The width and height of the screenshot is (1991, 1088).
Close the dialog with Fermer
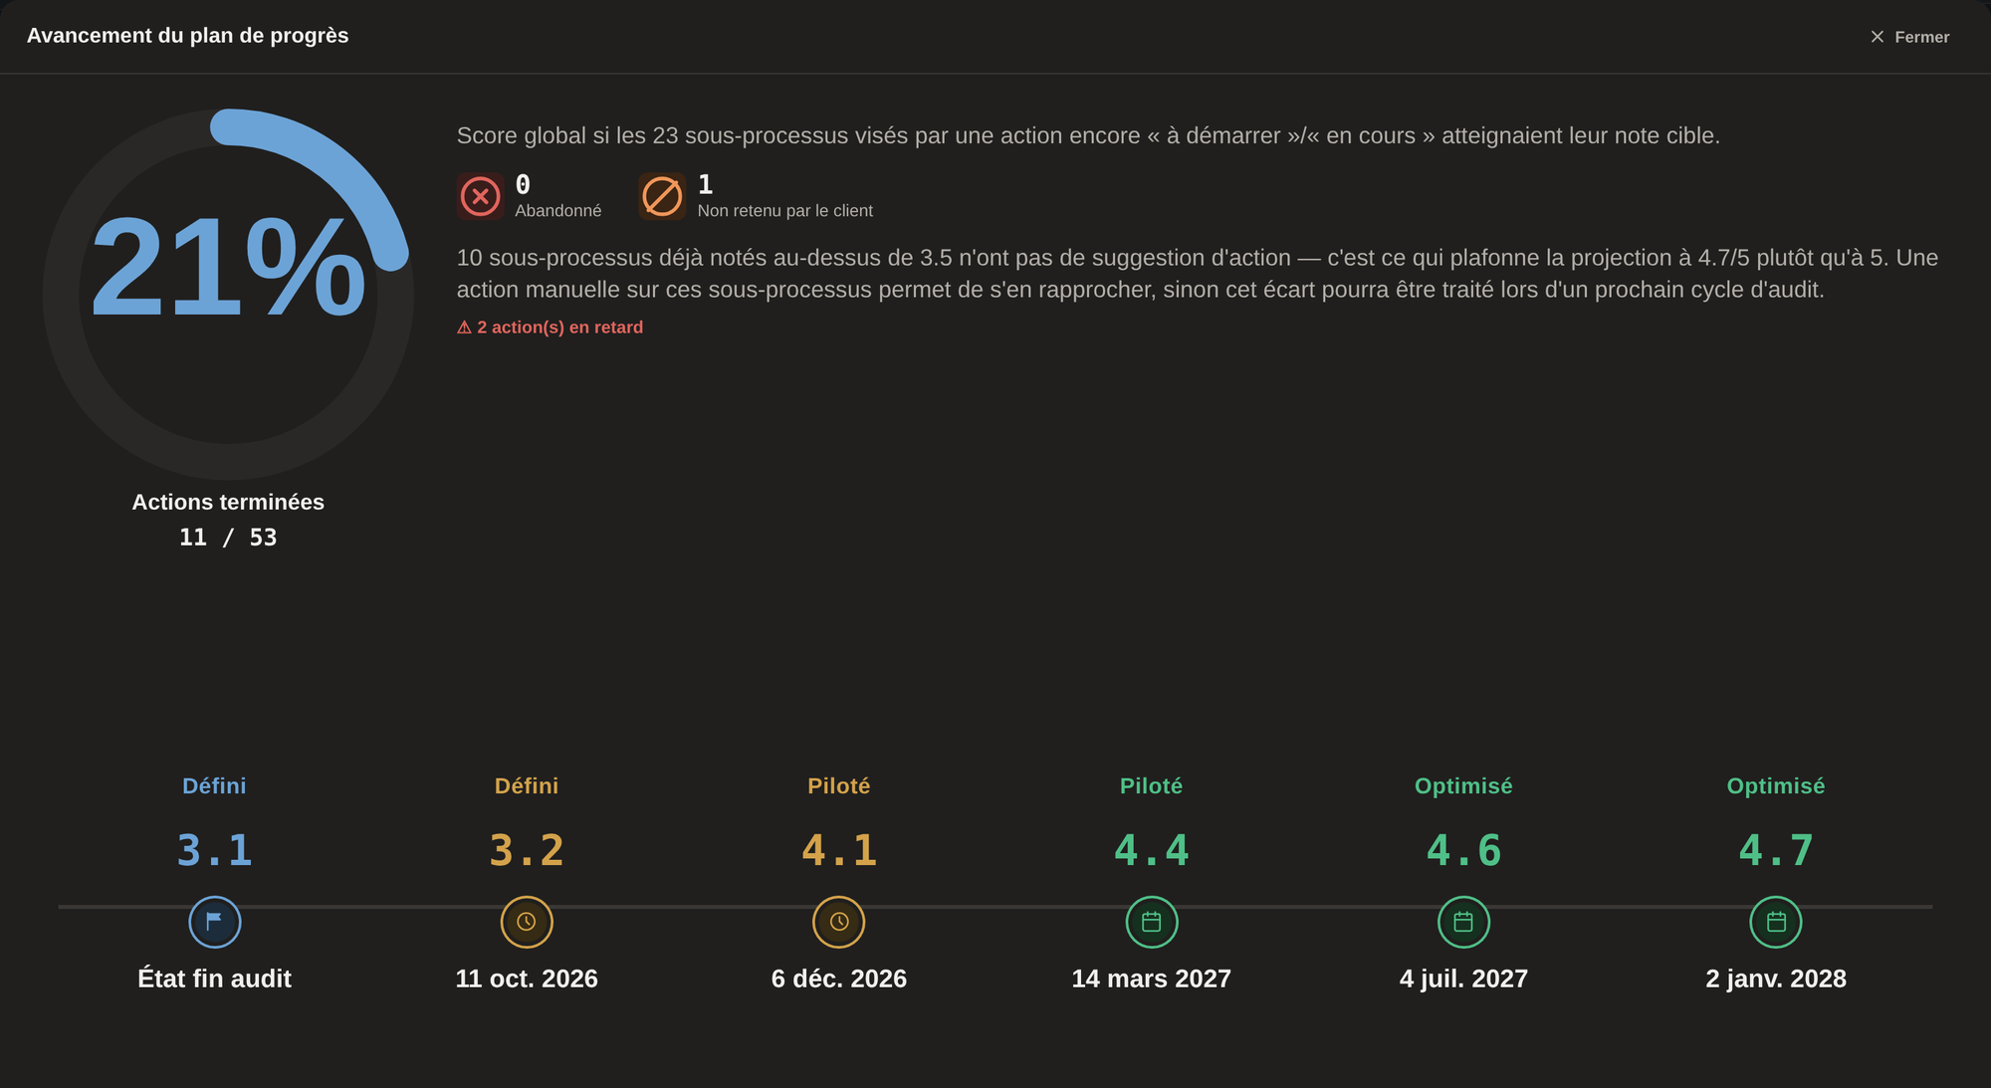pos(1909,37)
